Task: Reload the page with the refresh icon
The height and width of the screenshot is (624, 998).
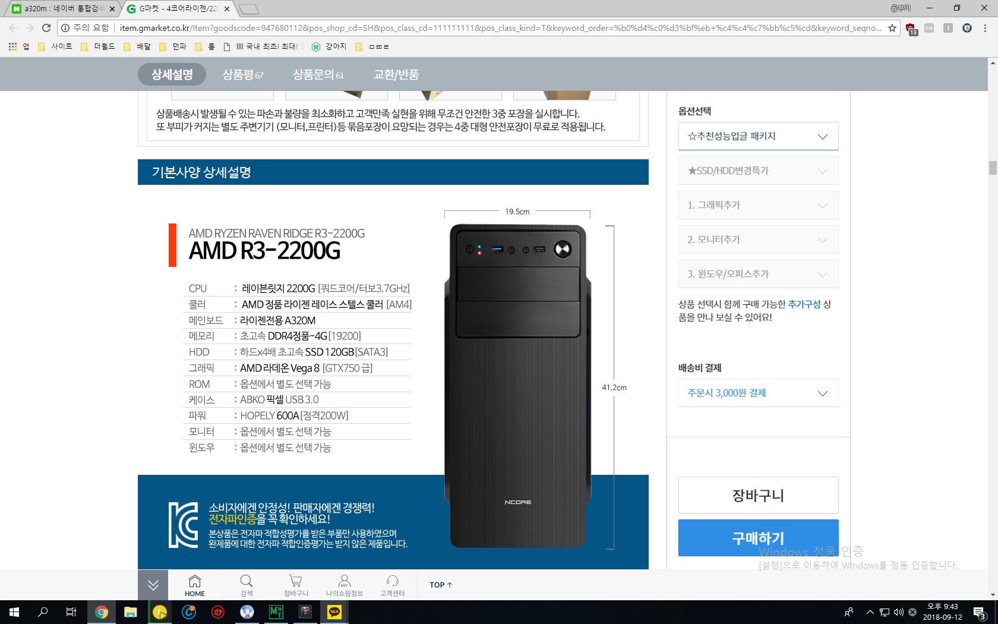Action: coord(46,28)
